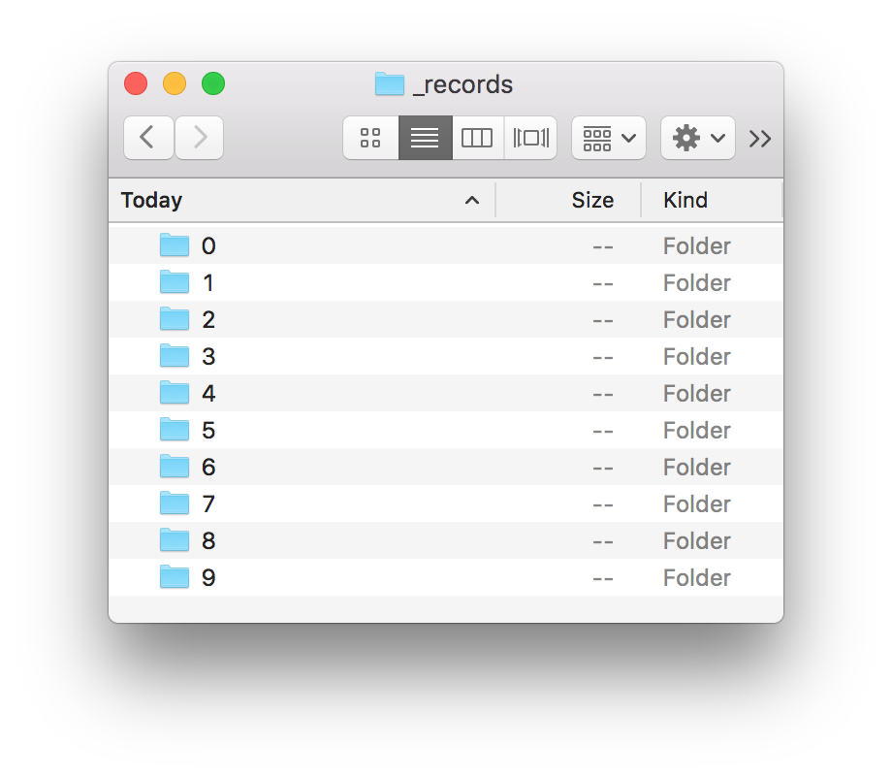Switch to column view
The height and width of the screenshot is (778, 892).
[x=477, y=138]
